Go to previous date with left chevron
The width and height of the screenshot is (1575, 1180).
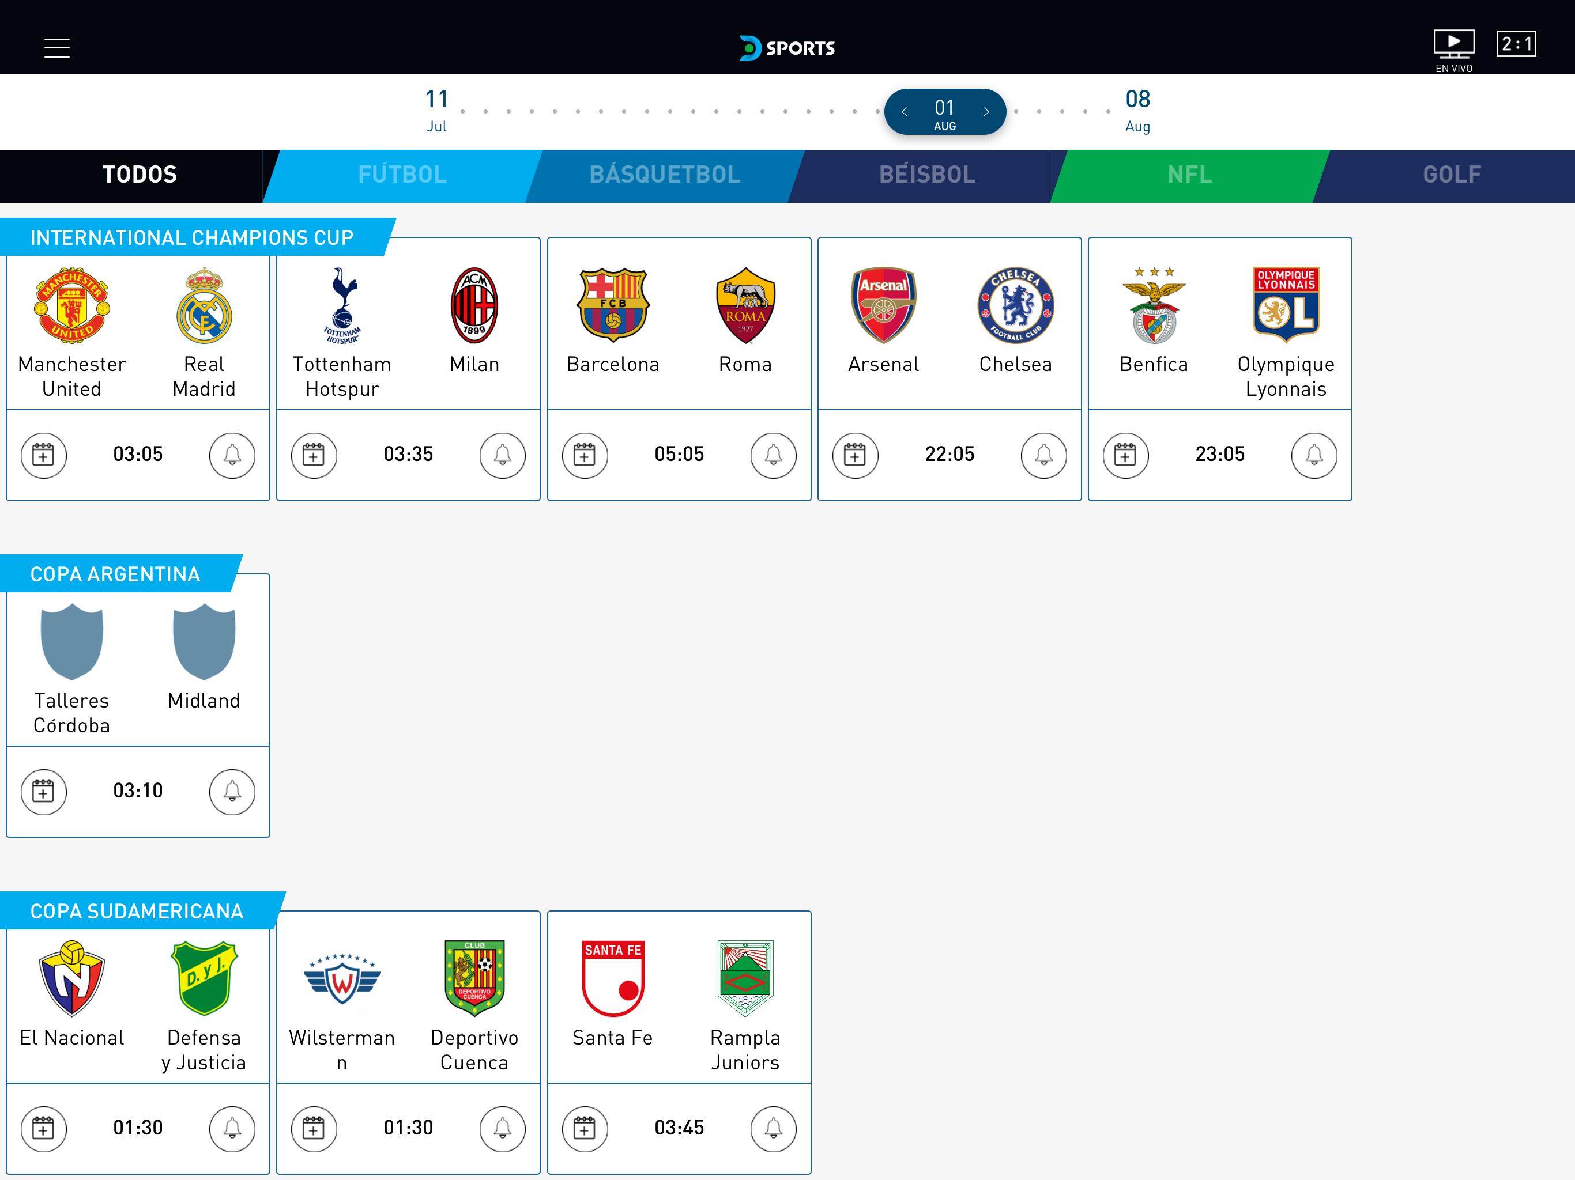pyautogui.click(x=905, y=112)
